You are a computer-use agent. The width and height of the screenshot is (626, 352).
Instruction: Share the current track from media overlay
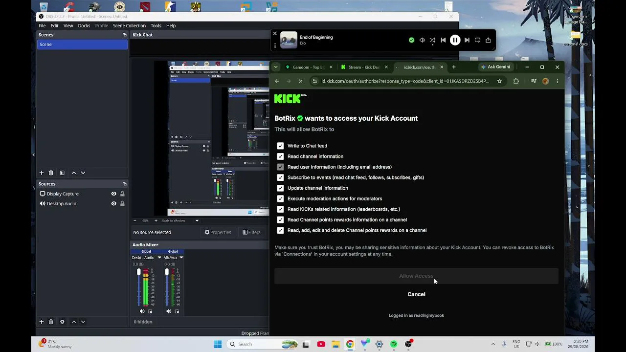(x=488, y=40)
